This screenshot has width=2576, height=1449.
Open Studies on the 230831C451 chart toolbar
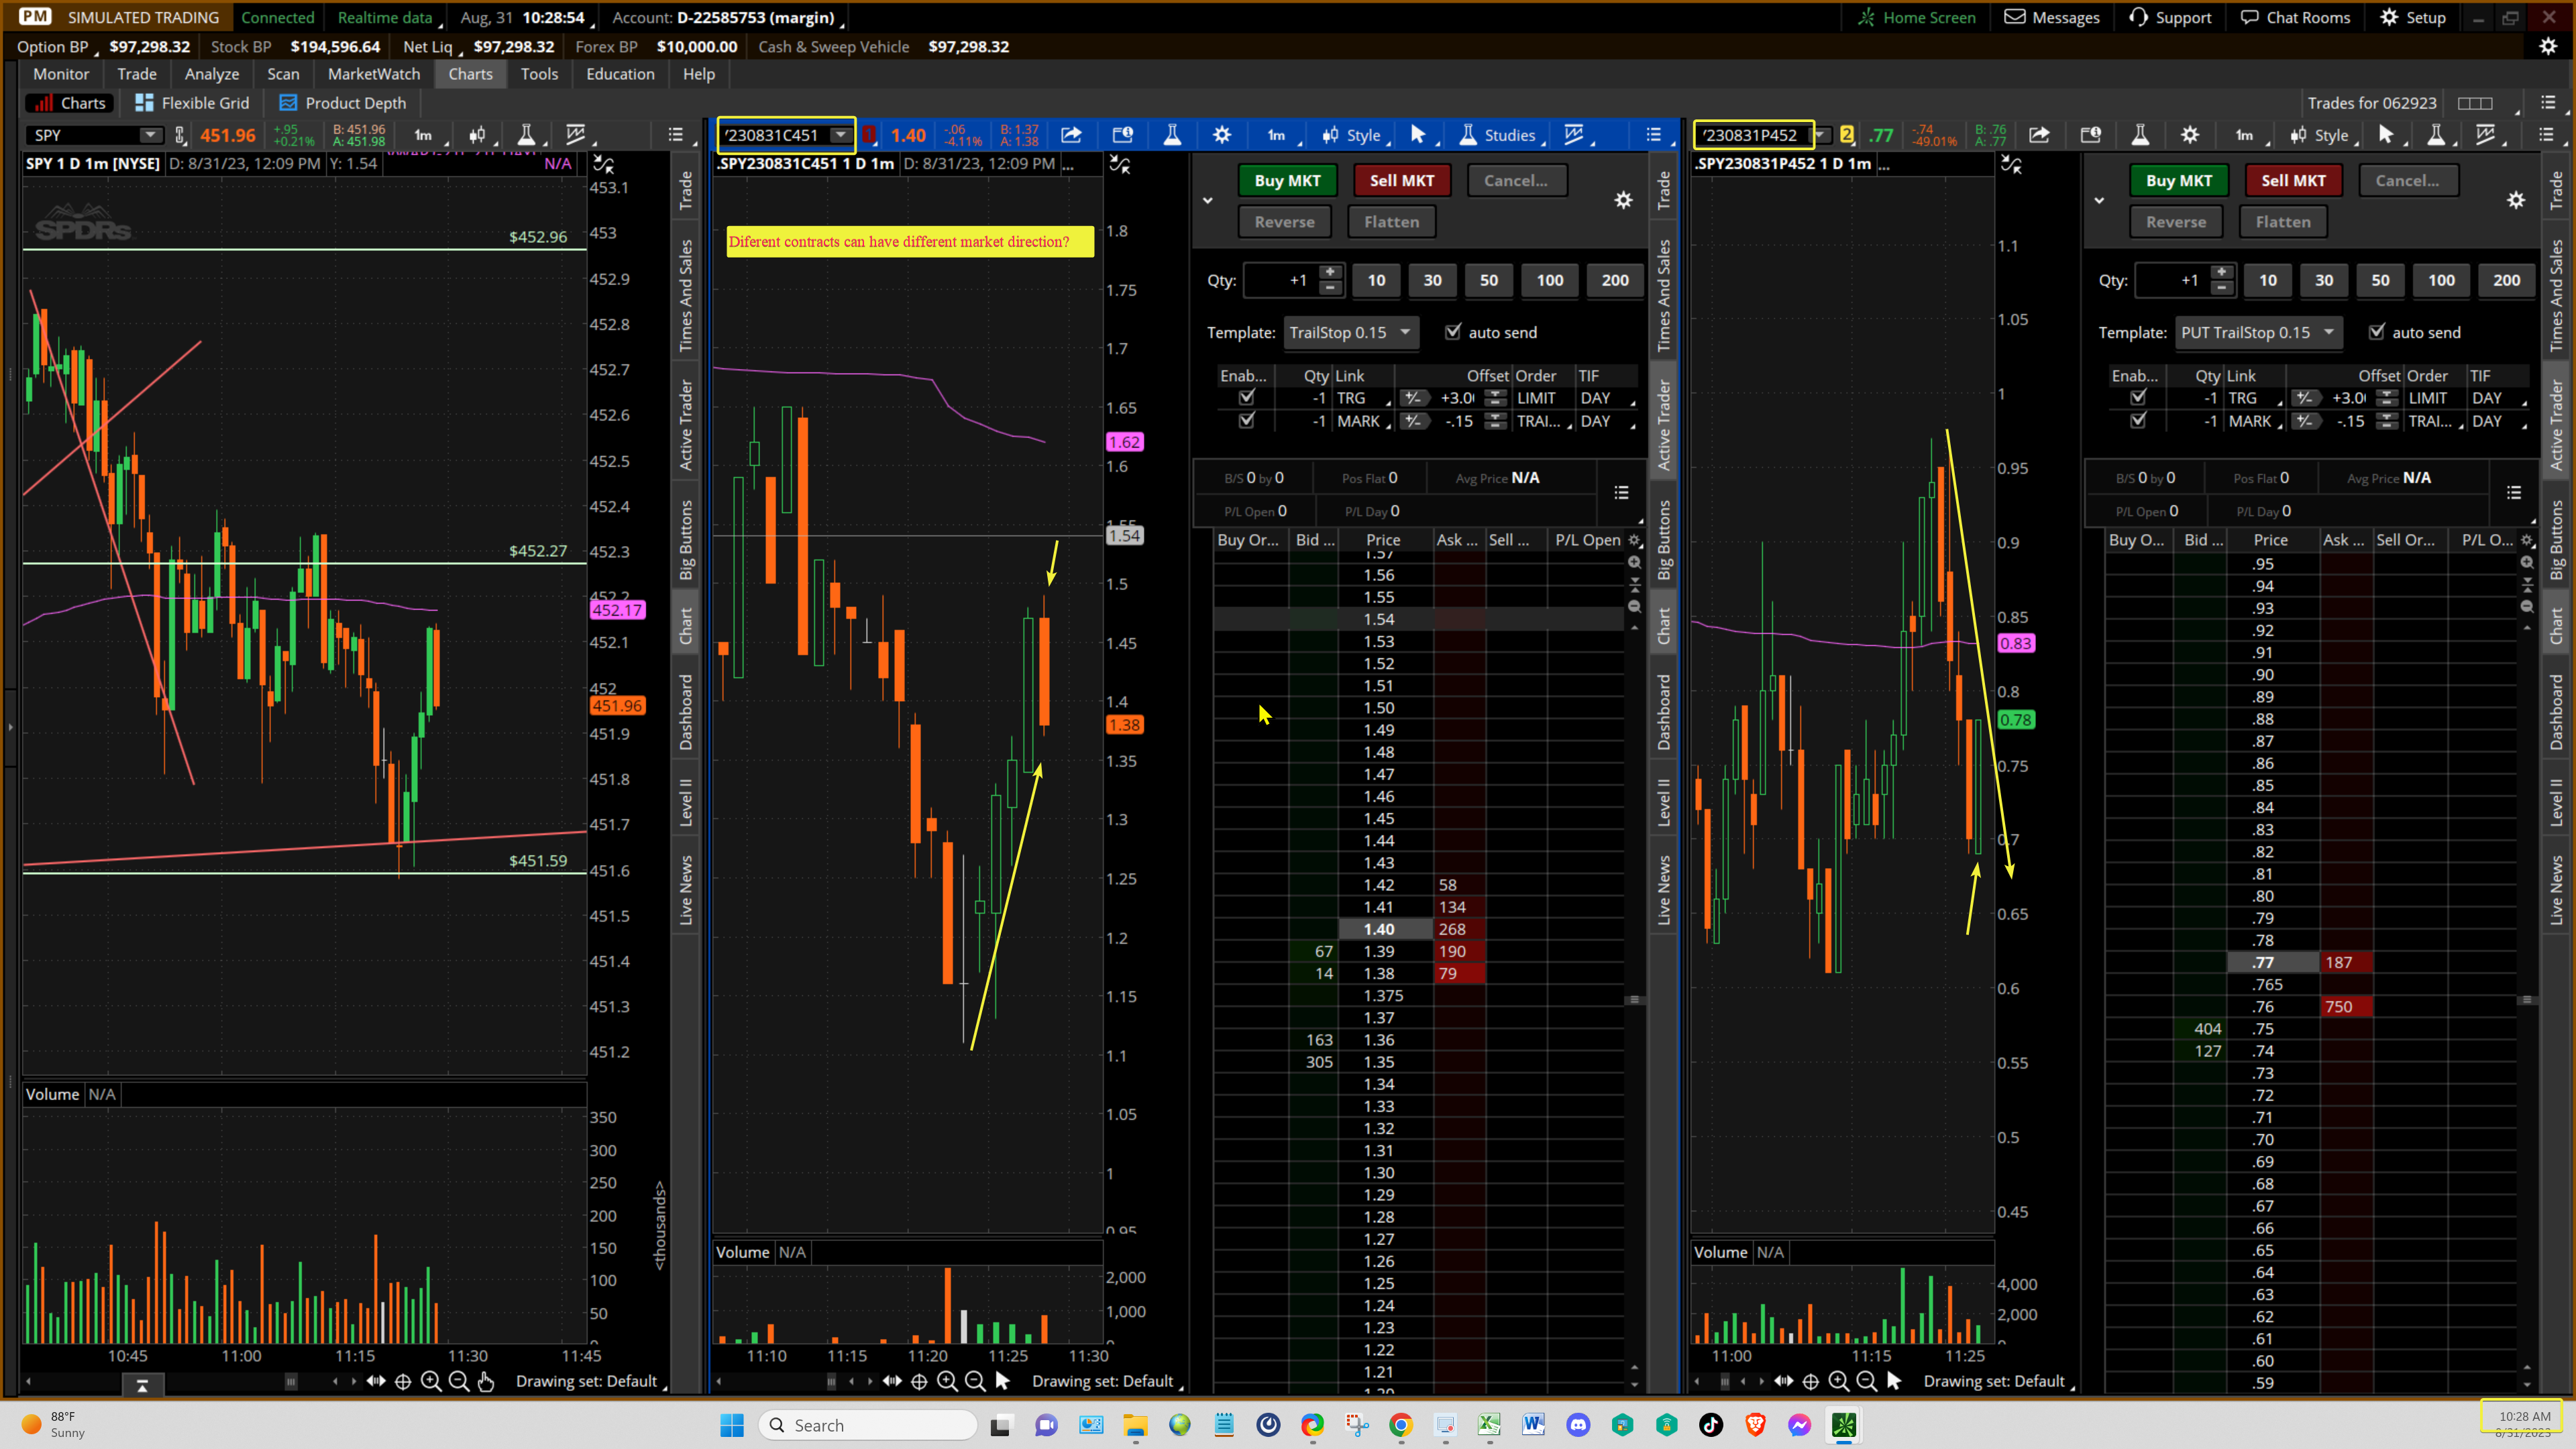1498,135
